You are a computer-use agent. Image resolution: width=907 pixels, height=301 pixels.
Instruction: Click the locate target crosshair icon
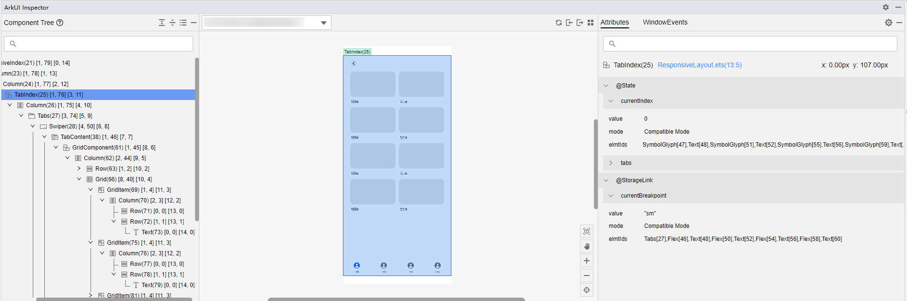coord(587,290)
